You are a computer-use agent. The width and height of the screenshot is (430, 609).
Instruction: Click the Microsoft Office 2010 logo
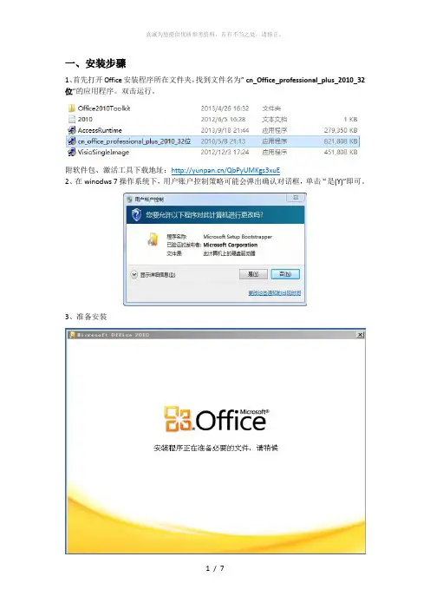pyautogui.click(x=216, y=419)
